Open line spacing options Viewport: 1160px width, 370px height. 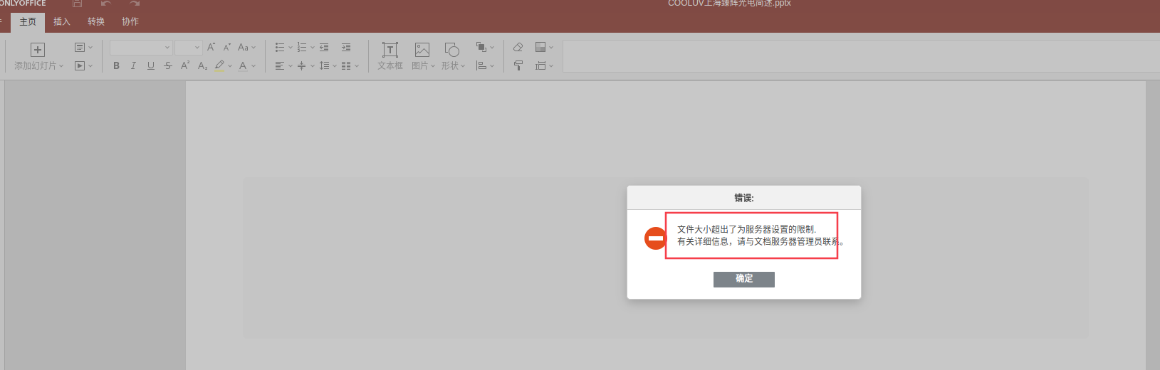pyautogui.click(x=328, y=65)
